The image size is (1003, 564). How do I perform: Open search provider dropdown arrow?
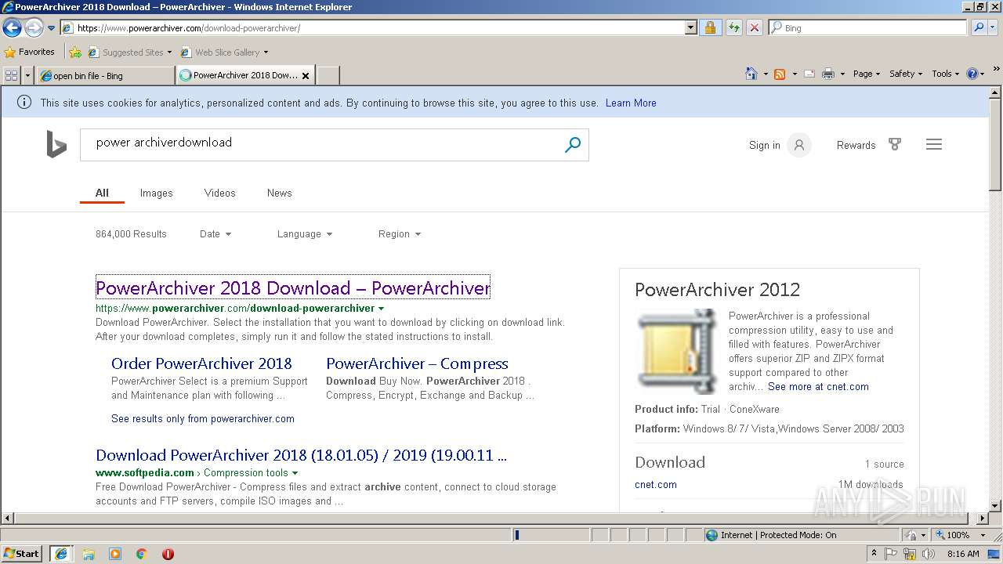[x=994, y=28]
